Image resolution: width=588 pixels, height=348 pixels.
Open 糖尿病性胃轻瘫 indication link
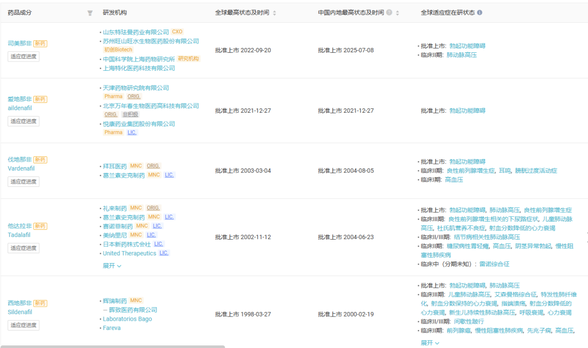pyautogui.click(x=467, y=246)
